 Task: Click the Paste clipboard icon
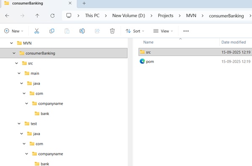click(67, 31)
